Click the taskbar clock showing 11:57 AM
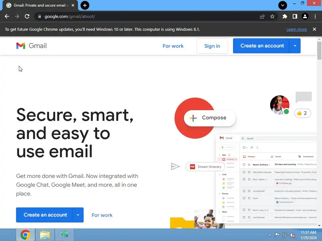Screen dimensions: 322x241 308,235
